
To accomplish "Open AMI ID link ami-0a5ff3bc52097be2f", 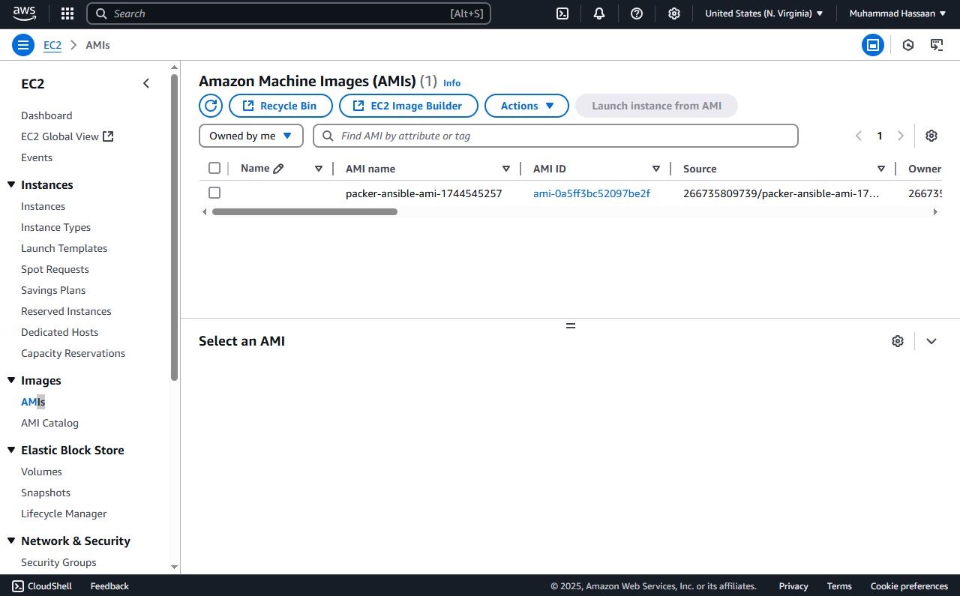I will pyautogui.click(x=591, y=193).
